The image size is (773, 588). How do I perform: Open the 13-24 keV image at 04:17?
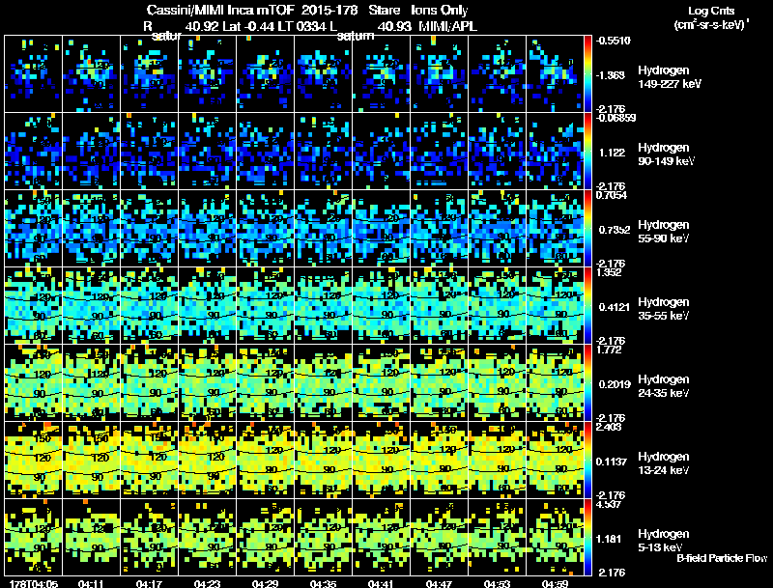tap(150, 460)
